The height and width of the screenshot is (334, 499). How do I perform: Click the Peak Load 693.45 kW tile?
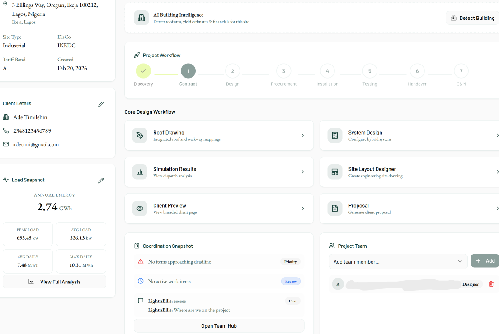point(28,234)
